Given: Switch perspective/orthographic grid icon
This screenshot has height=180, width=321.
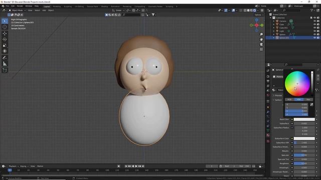Looking at the screenshot, I should click(261, 49).
